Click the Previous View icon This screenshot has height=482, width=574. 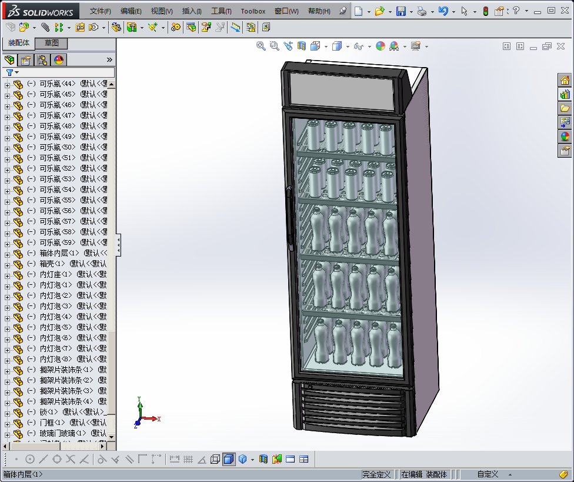click(288, 46)
